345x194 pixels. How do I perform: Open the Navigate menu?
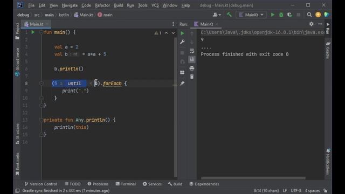point(70,5)
